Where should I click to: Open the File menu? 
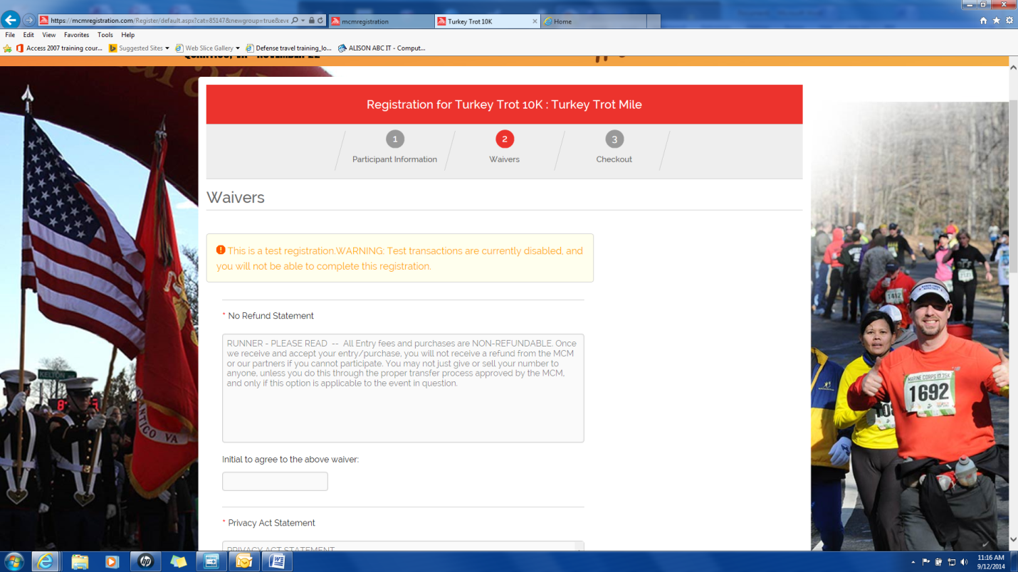[10, 35]
